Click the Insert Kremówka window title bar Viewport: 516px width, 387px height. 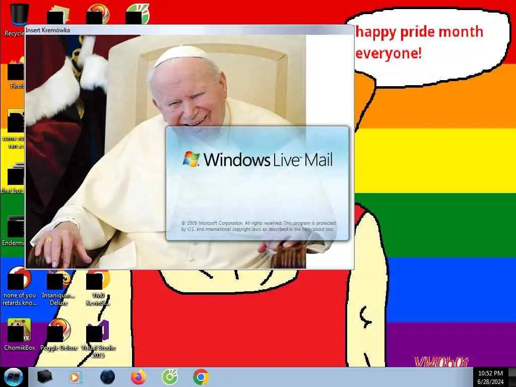pyautogui.click(x=189, y=30)
